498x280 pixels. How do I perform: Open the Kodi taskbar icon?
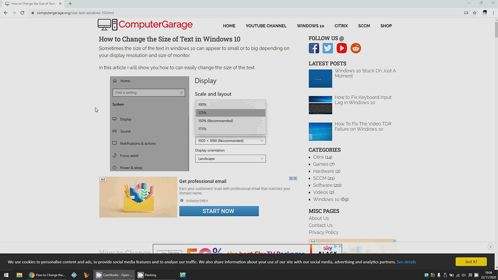(x=74, y=275)
